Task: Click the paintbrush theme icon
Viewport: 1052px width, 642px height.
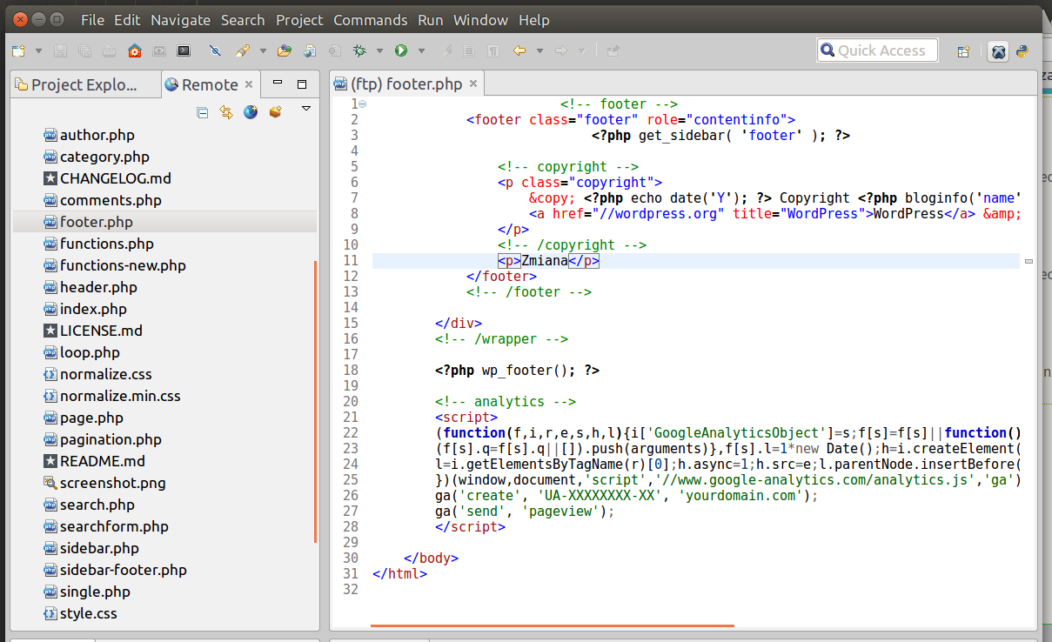Action: [x=243, y=51]
